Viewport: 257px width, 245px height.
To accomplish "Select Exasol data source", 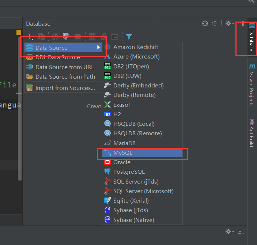I will click(x=142, y=105).
